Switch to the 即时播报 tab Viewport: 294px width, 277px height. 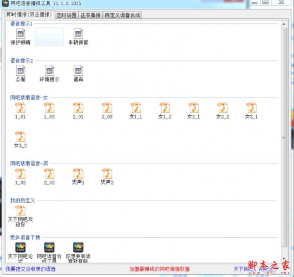(x=29, y=15)
